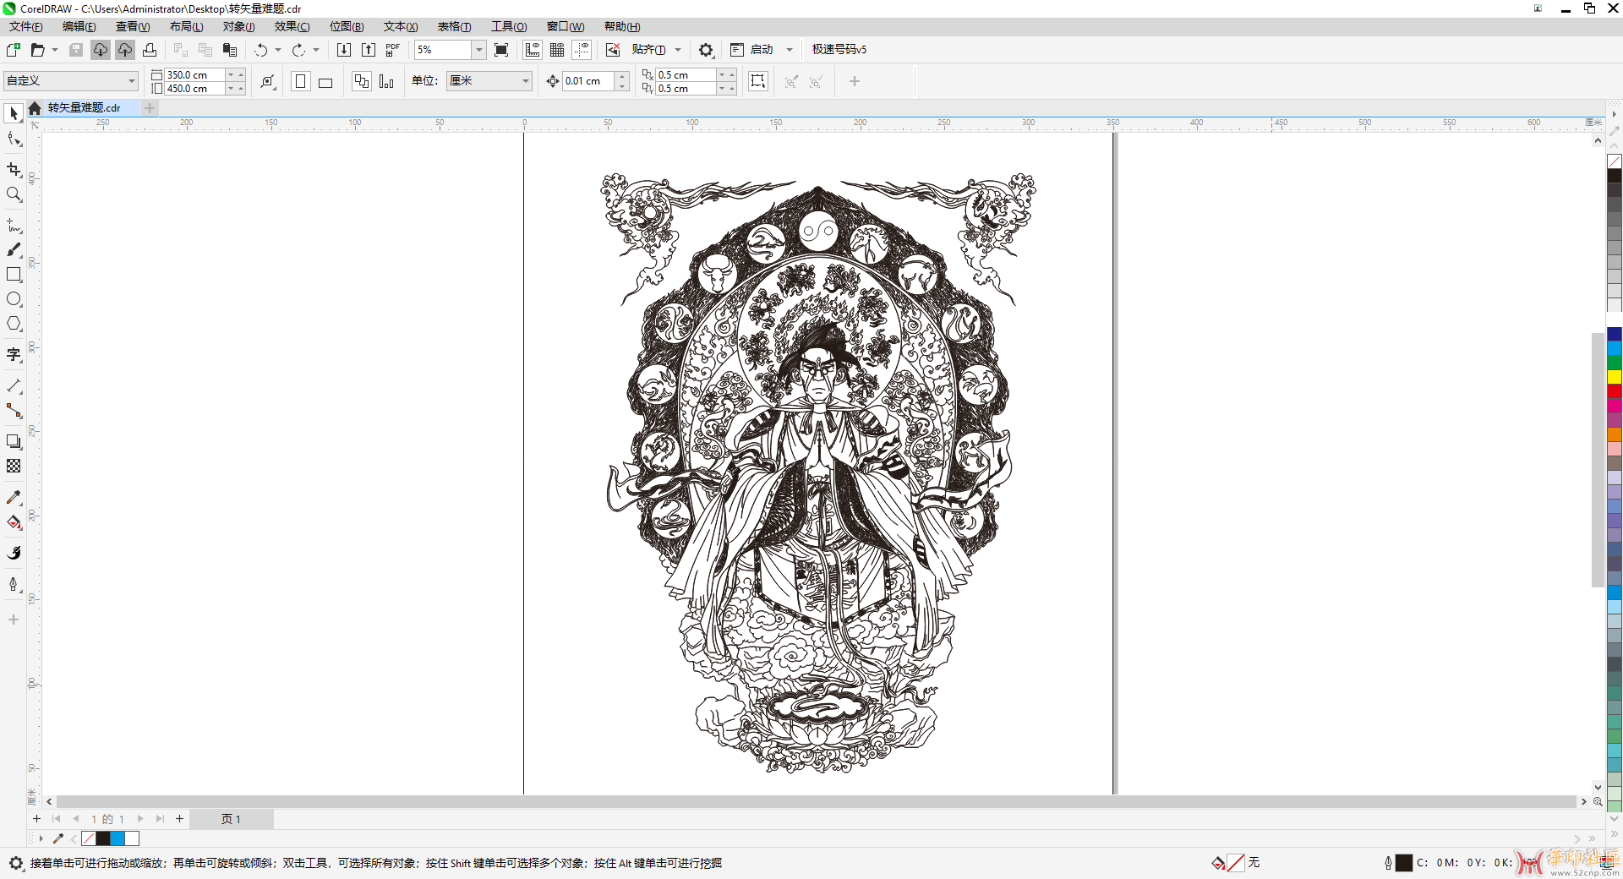The width and height of the screenshot is (1623, 879).
Task: Open Options gear icon in toolbar
Action: (x=707, y=50)
